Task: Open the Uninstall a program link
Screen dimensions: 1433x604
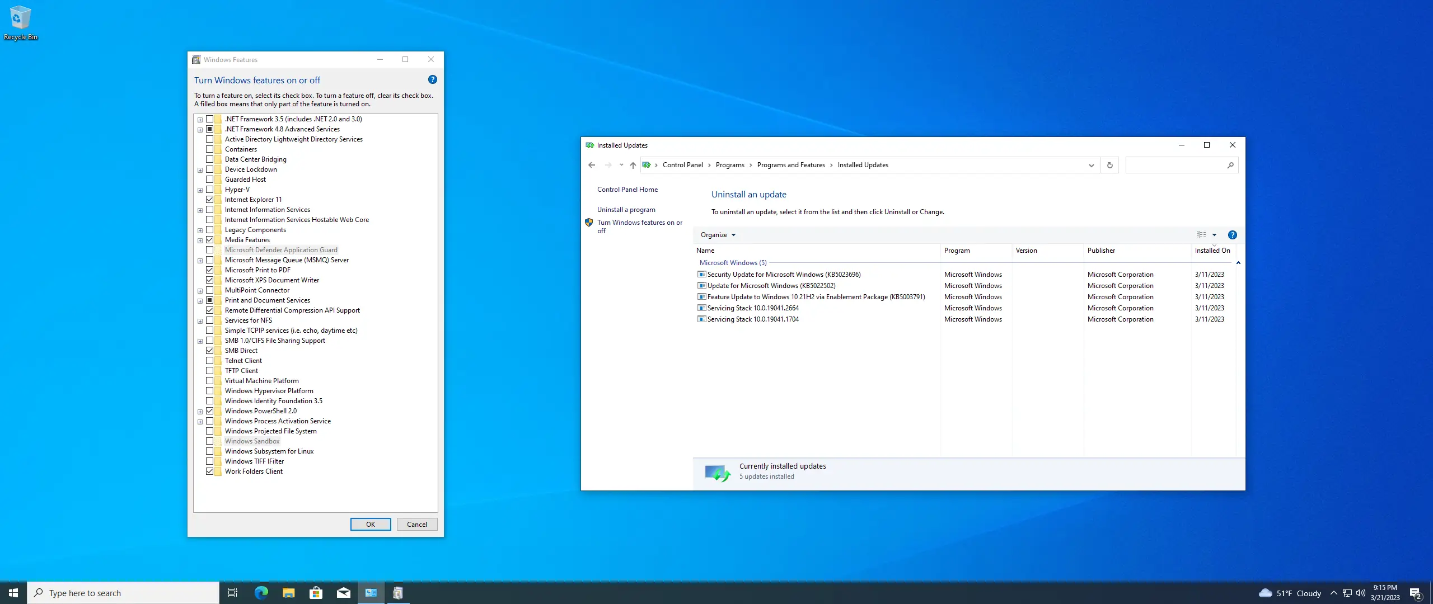Action: click(626, 210)
